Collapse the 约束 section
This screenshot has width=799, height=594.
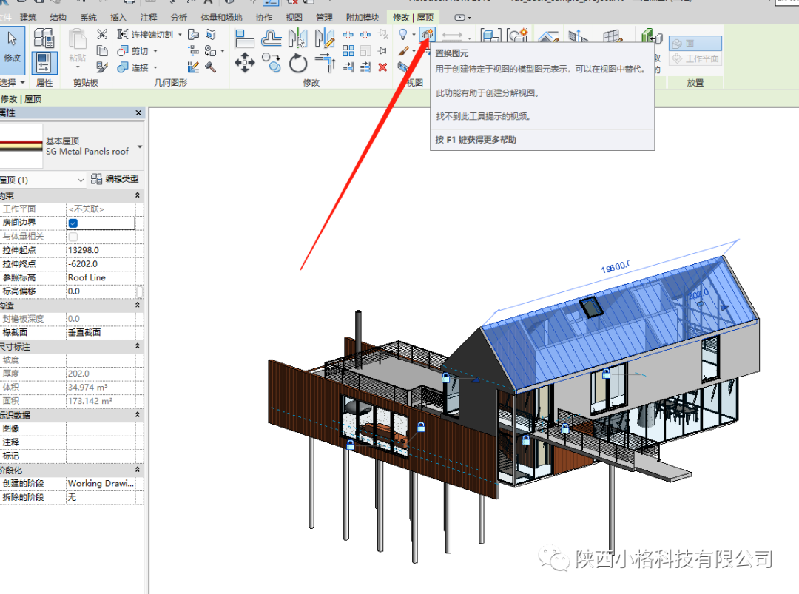click(x=137, y=195)
